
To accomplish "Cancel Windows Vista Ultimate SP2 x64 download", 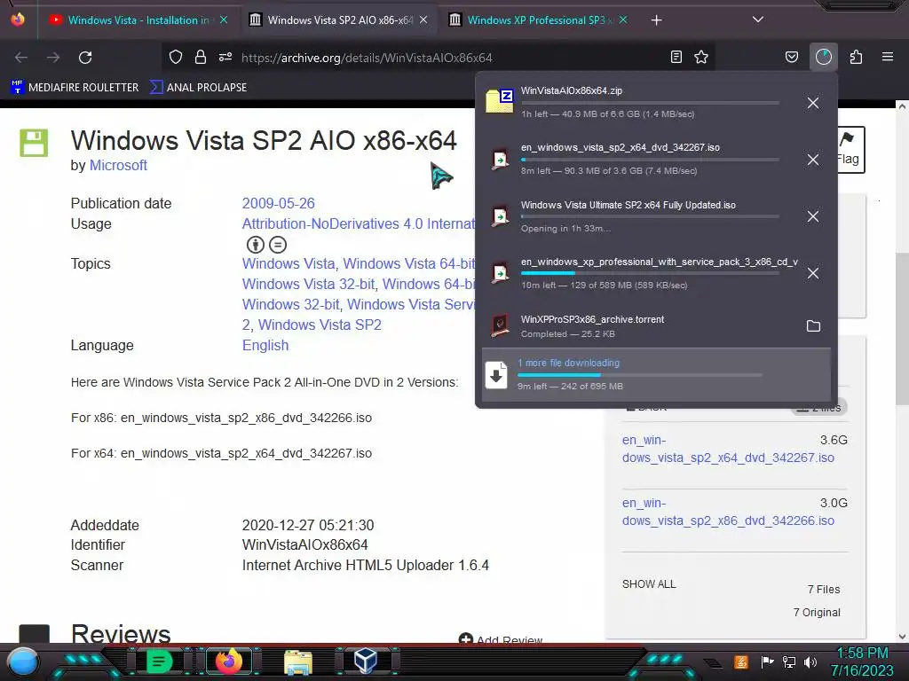I will tap(813, 216).
